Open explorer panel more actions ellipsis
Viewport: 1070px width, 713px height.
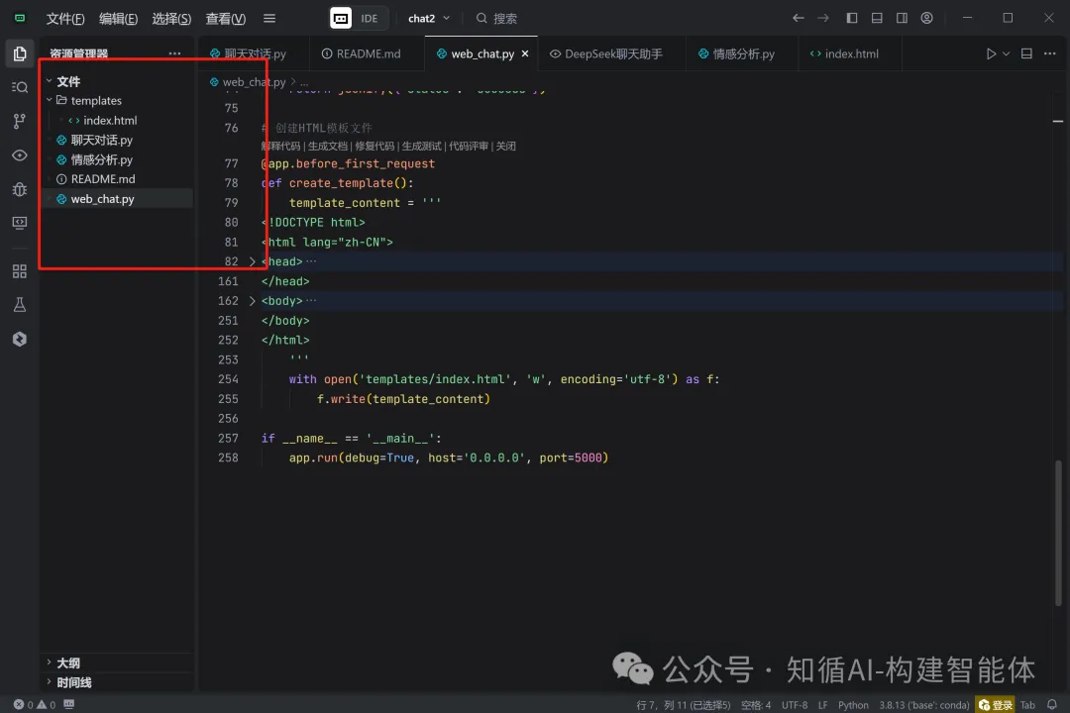(174, 53)
